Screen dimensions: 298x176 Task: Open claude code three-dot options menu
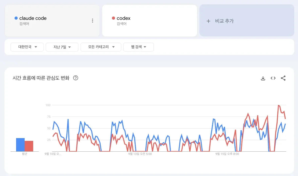[93, 21]
